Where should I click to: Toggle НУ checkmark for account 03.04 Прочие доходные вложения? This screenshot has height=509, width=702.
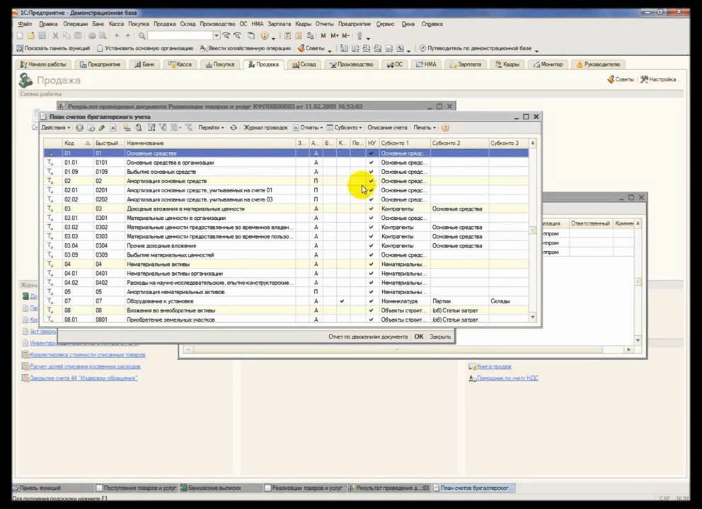371,246
